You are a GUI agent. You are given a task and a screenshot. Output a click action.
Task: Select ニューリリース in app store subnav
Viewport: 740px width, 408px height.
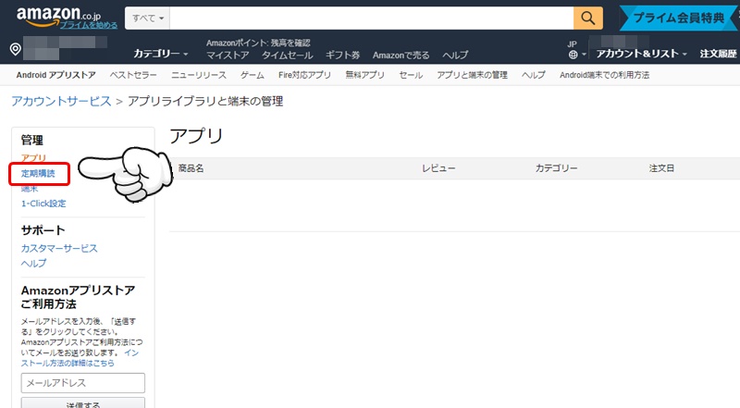[199, 75]
